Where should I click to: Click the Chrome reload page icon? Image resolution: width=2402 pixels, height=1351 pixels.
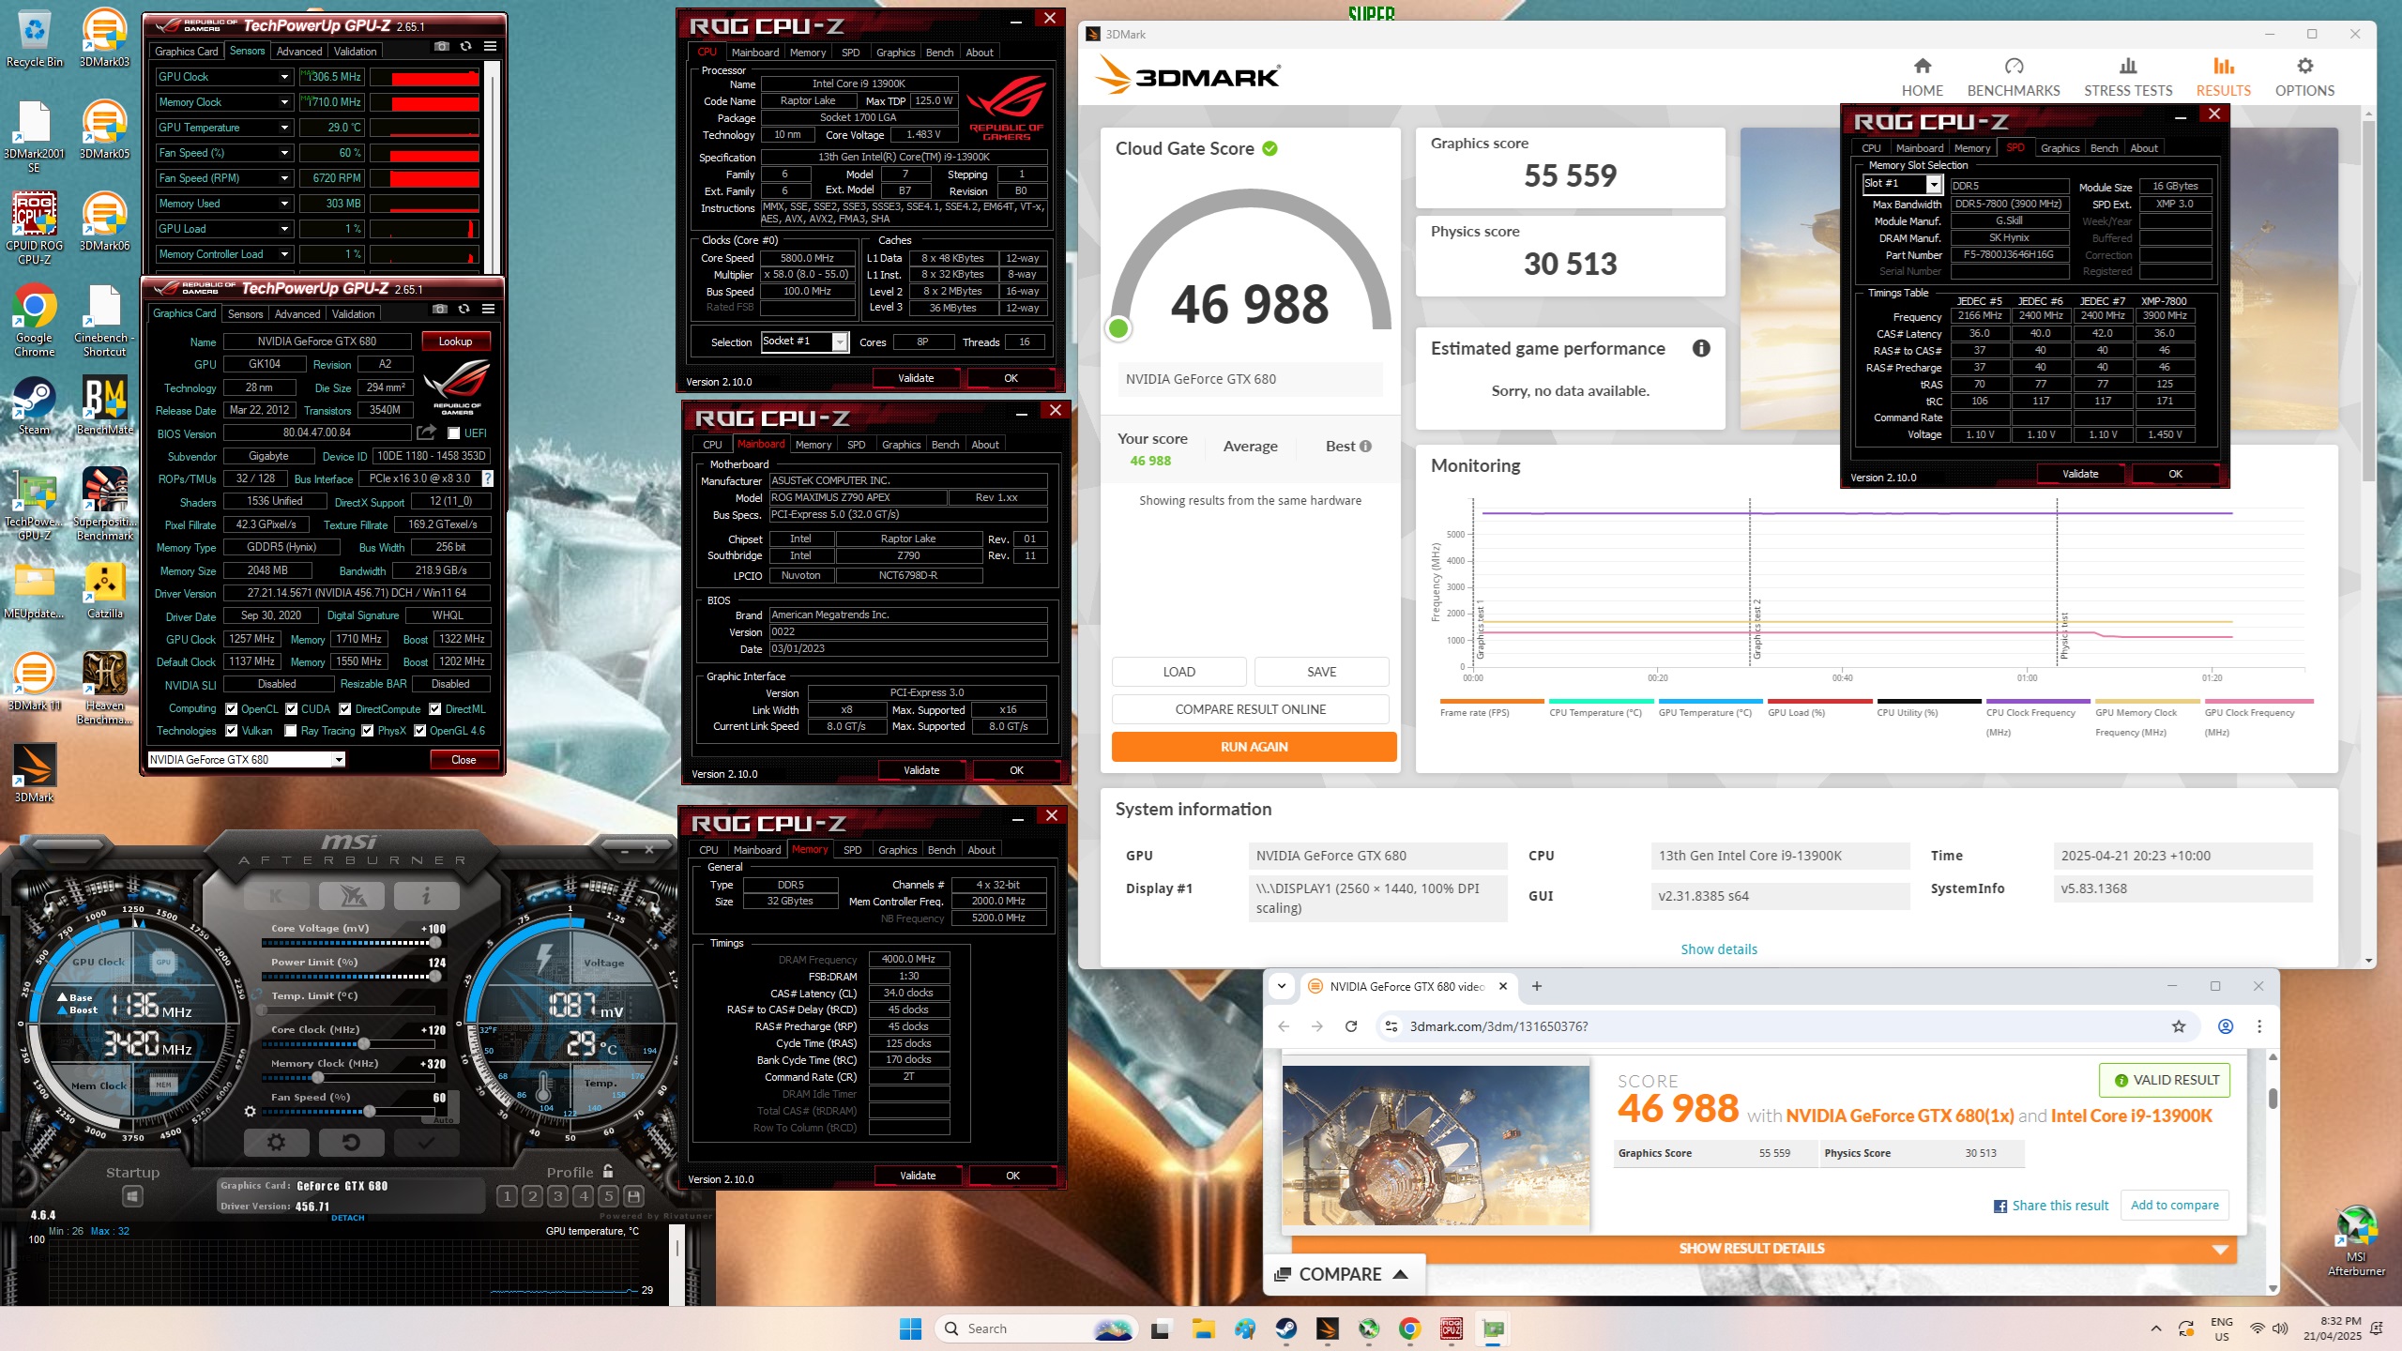point(1351,1026)
